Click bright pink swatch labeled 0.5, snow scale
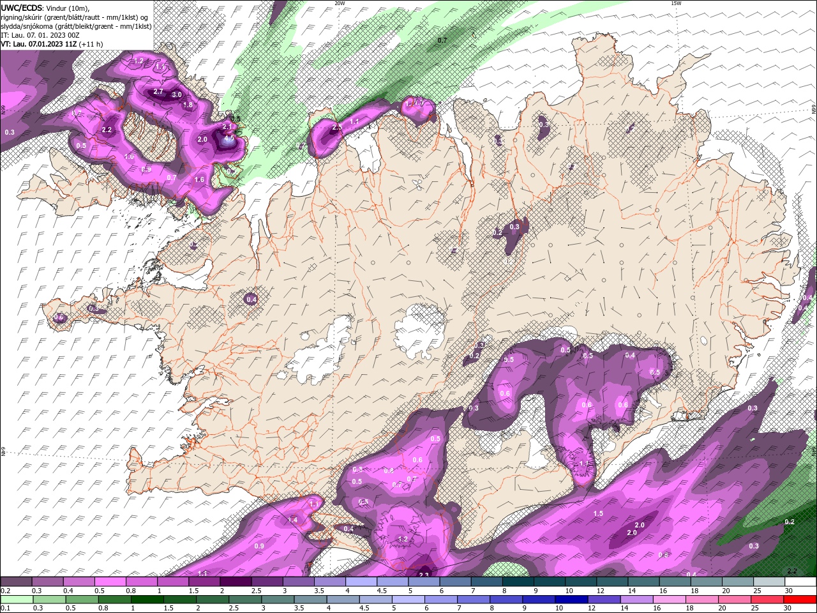 click(110, 582)
